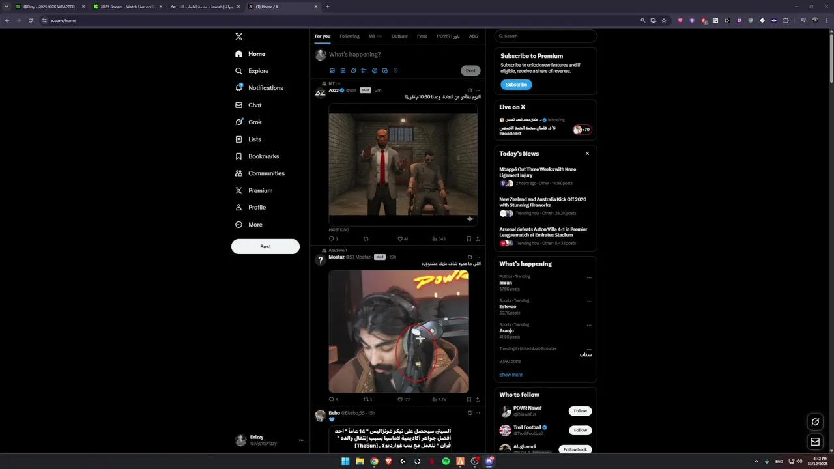
Task: Like the Moataz post
Action: (400, 399)
